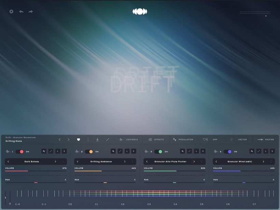Randomize layer 1 sound
280x210 pixels.
click(51, 151)
